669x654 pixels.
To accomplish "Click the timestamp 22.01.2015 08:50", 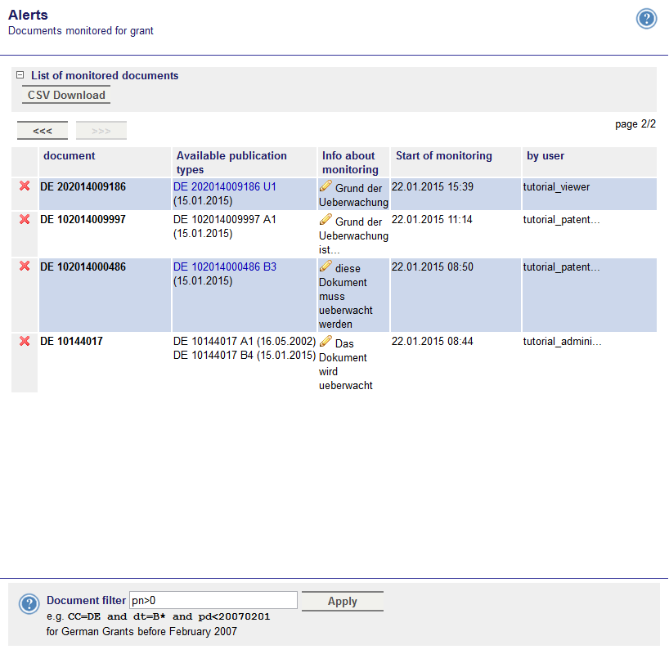I will 433,267.
